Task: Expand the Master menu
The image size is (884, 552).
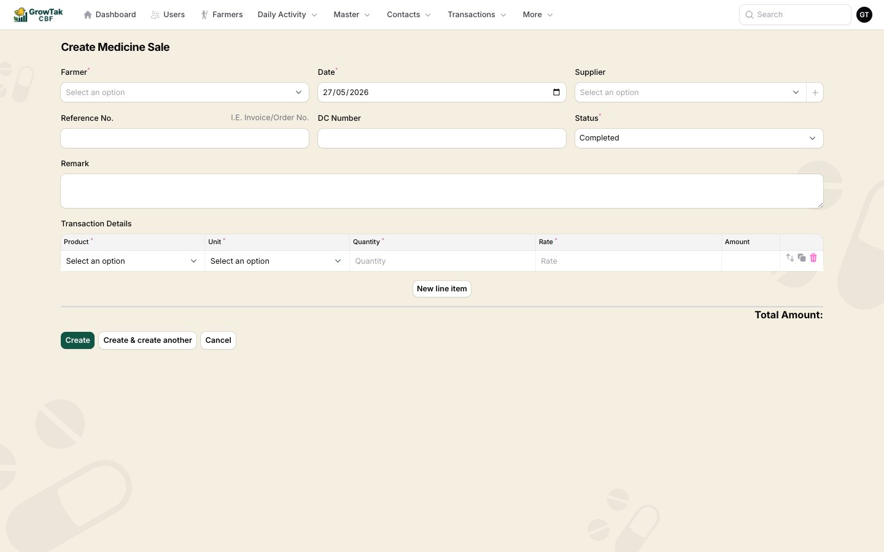Action: click(x=352, y=15)
